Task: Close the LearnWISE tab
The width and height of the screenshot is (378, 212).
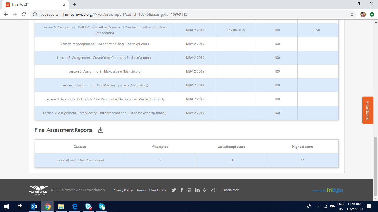Action: [x=64, y=5]
